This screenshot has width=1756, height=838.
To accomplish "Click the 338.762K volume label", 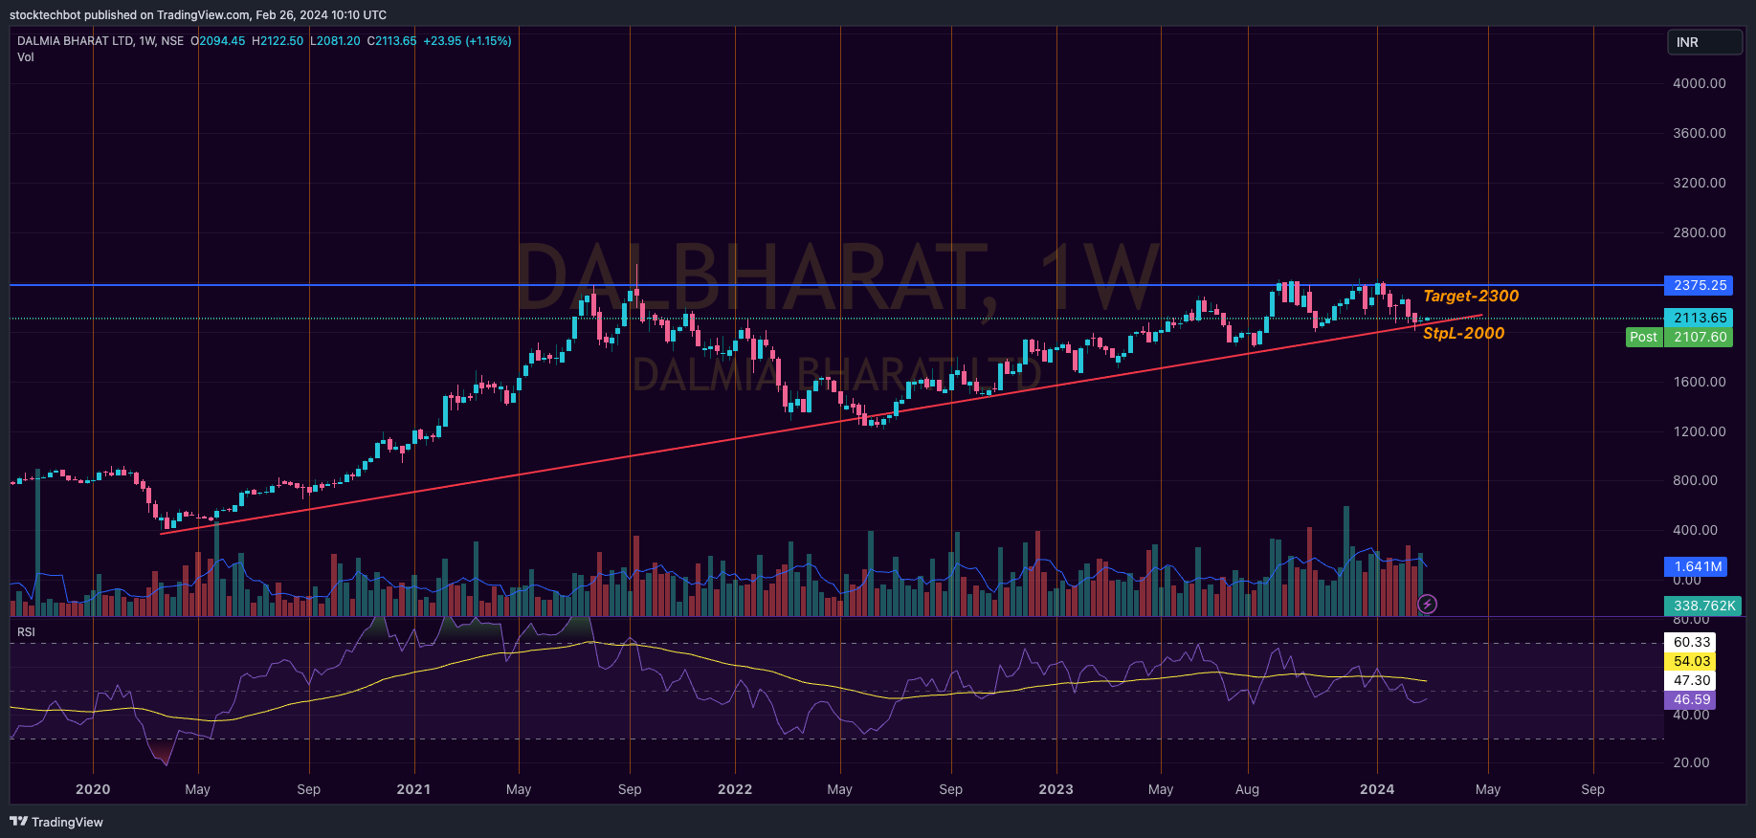I will 1703,606.
